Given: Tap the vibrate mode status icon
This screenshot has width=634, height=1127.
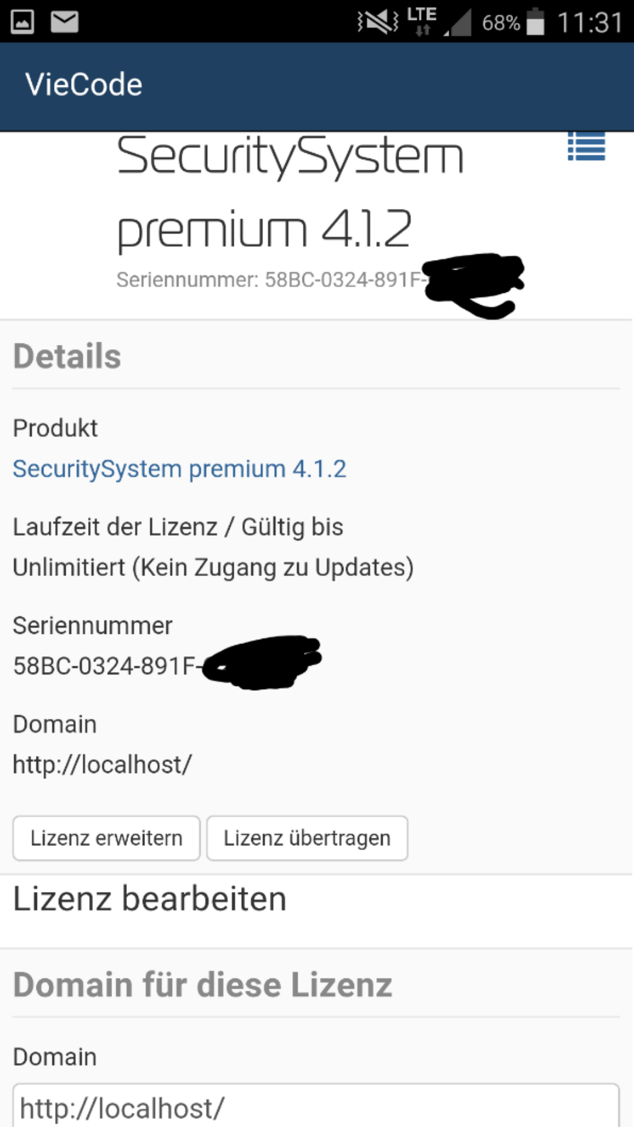Looking at the screenshot, I should click(378, 22).
